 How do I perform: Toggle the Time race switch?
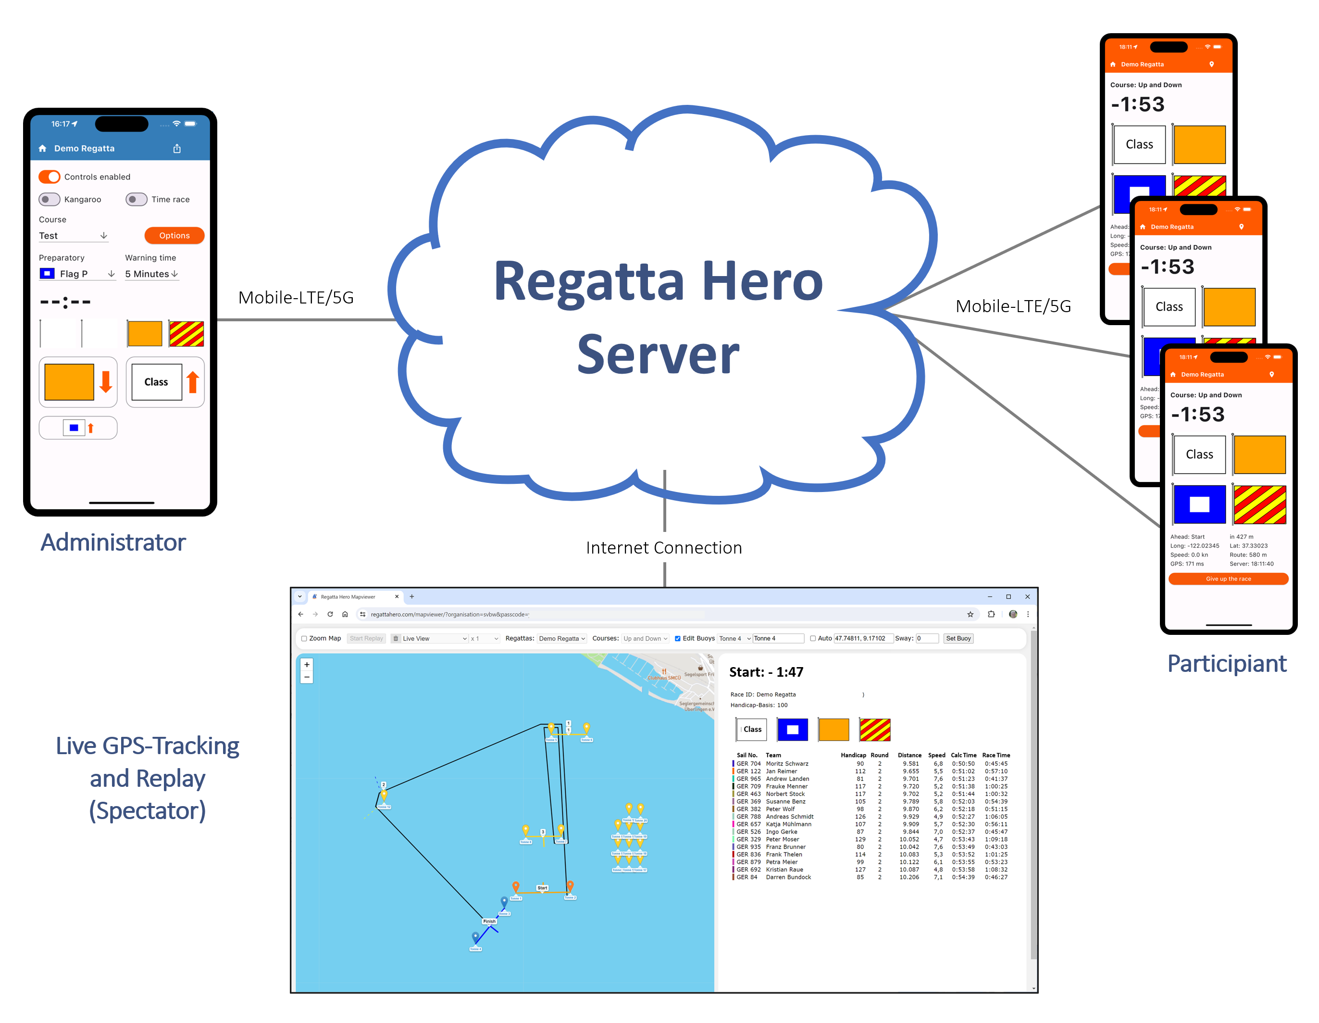click(x=137, y=200)
